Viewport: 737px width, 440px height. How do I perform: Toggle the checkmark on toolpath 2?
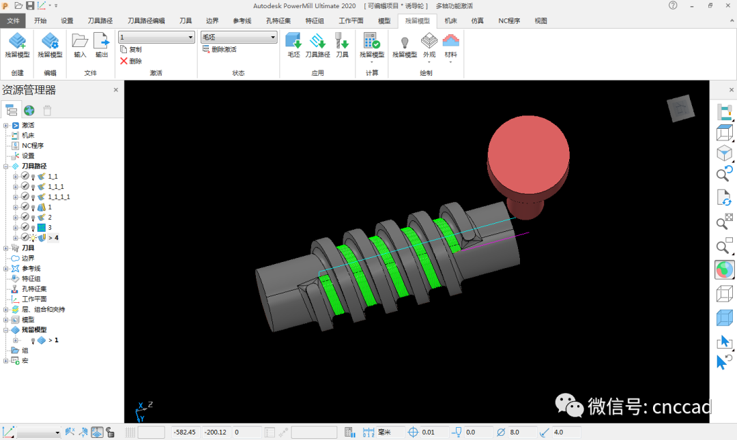coord(25,217)
